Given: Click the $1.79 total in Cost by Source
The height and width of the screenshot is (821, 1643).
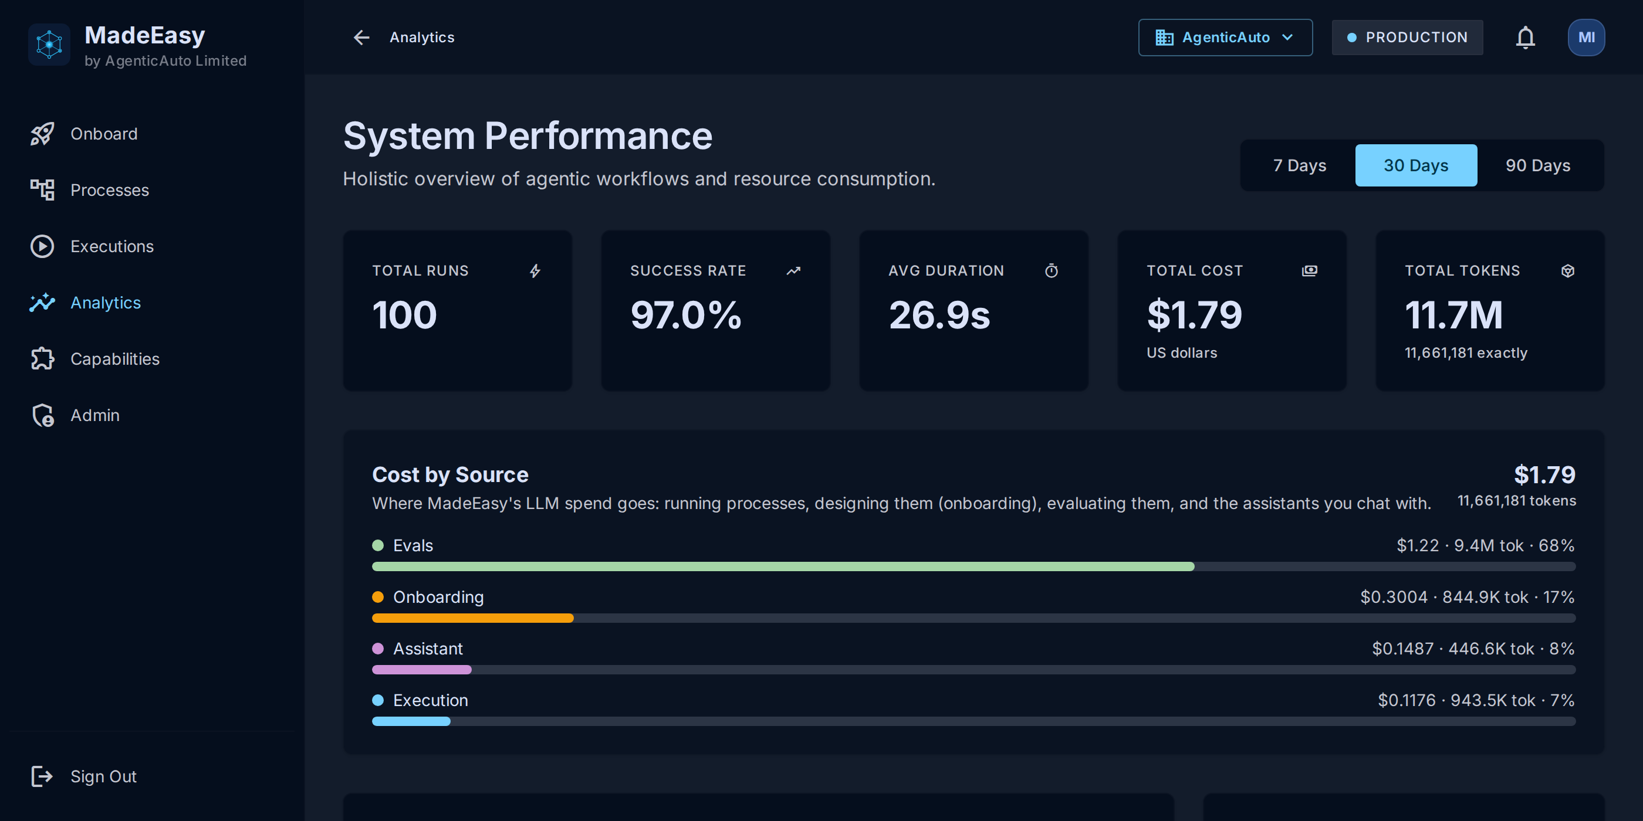Looking at the screenshot, I should pyautogui.click(x=1544, y=475).
